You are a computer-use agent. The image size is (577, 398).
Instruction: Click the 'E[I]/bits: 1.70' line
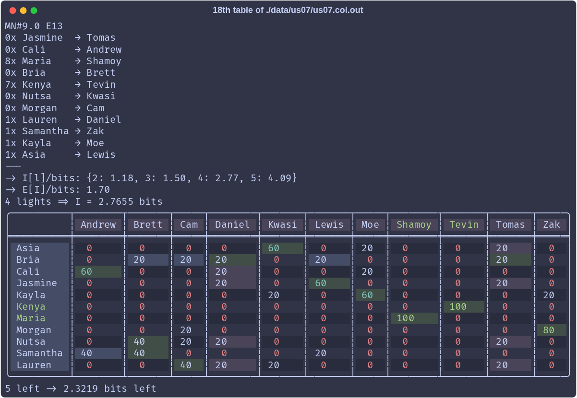58,189
